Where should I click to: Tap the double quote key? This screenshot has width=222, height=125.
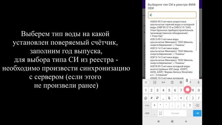[x=160, y=106]
